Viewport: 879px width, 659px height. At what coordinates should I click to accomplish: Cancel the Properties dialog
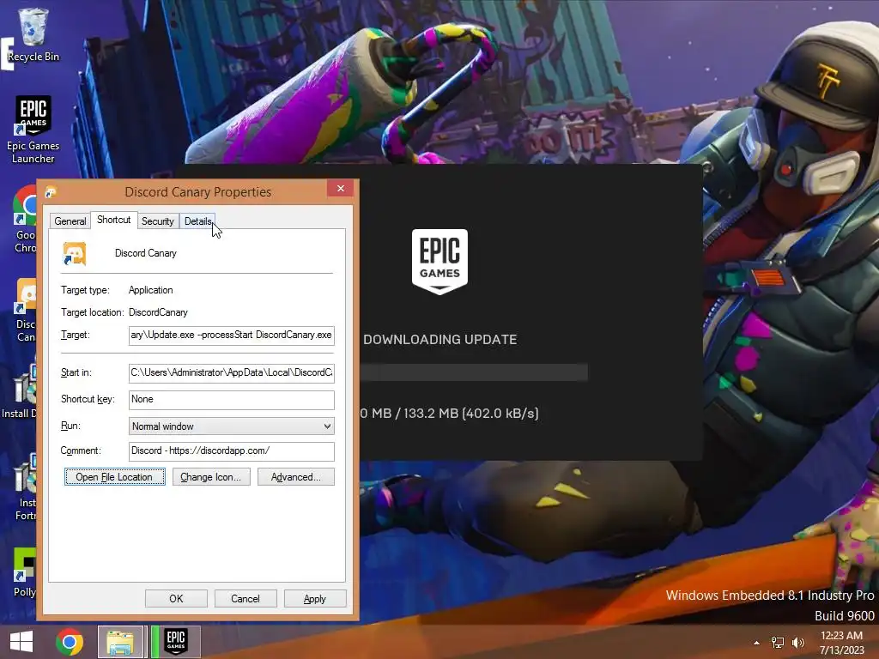point(246,598)
